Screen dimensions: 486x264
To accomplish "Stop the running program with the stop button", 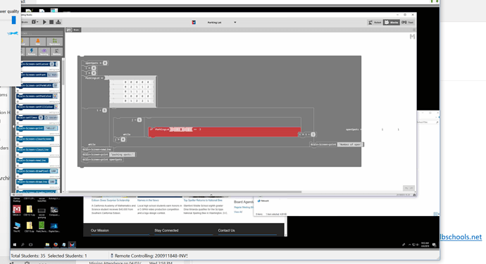I will 51,22.
